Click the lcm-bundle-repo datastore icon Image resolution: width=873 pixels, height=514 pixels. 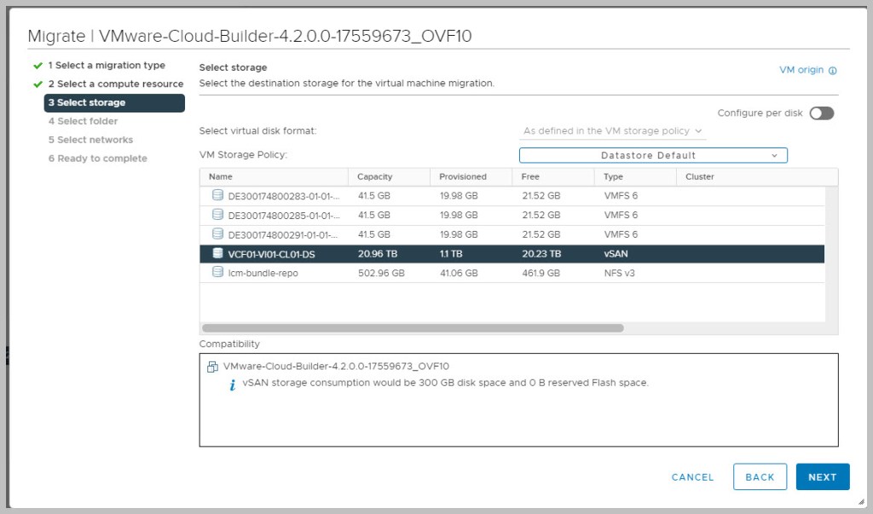pyautogui.click(x=217, y=273)
